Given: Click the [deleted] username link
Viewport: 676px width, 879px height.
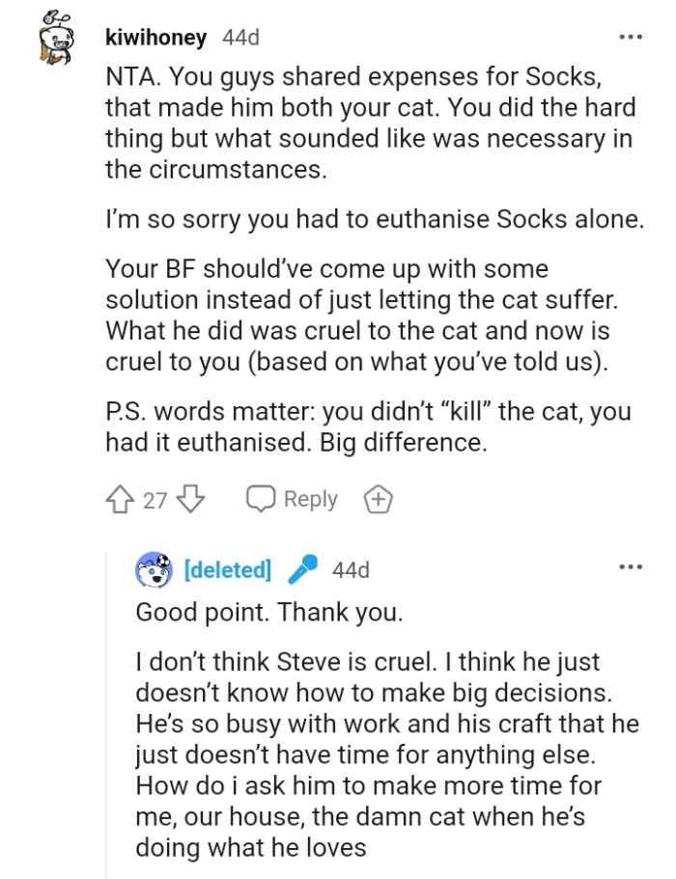Looking at the screenshot, I should point(226,569).
